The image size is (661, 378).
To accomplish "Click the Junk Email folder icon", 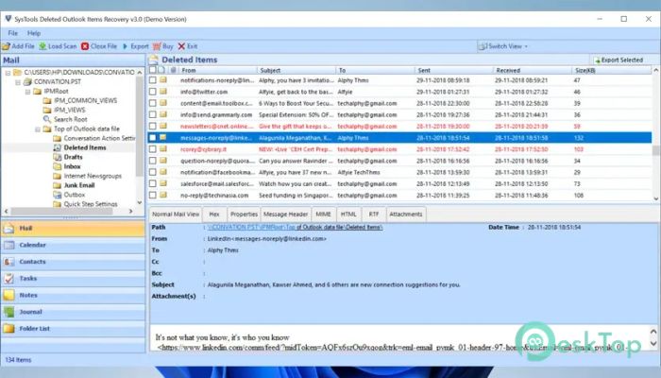I will [x=58, y=185].
